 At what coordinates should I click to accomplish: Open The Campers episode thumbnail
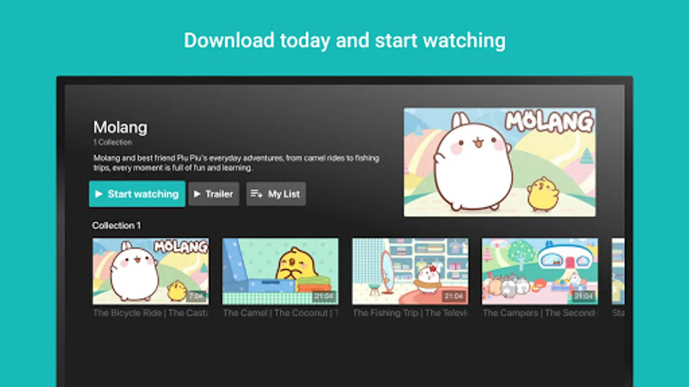pyautogui.click(x=540, y=271)
